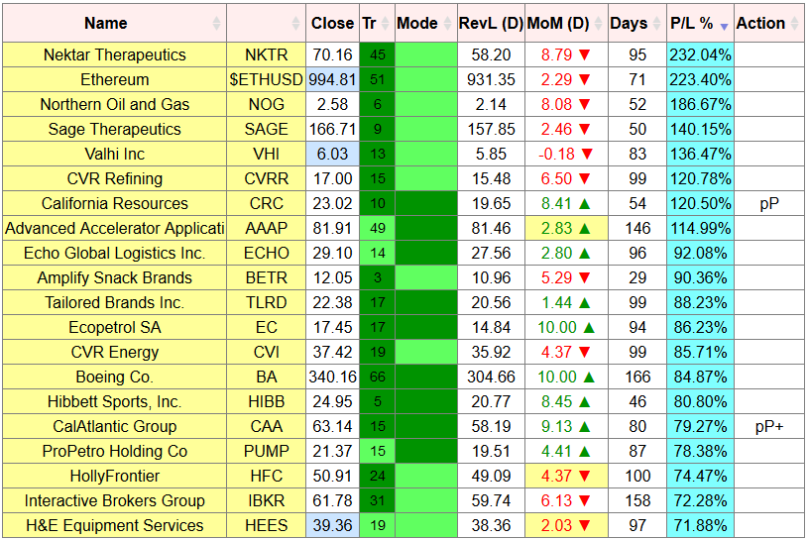
Task: Click the TLRD ticker symbol
Action: pyautogui.click(x=266, y=302)
